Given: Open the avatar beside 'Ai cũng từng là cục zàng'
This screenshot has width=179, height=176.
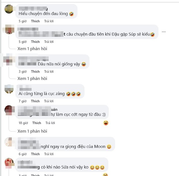Looking at the screenshot, I should (x=9, y=89).
